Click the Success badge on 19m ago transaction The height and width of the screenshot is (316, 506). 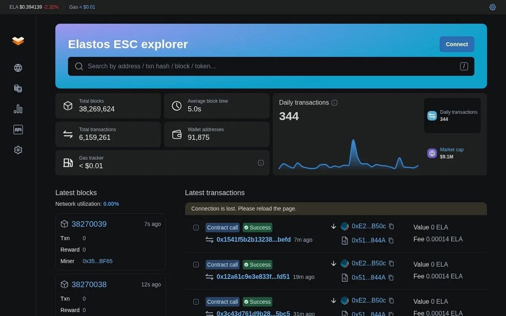257,265
